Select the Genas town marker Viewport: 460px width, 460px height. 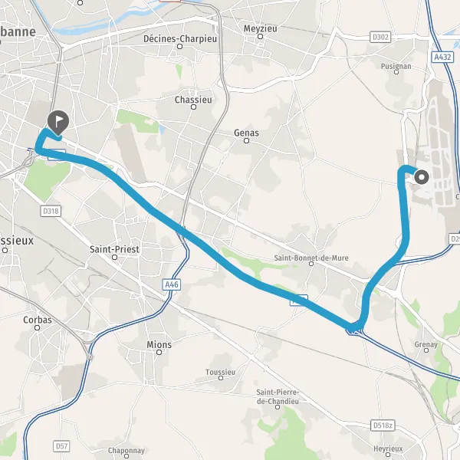point(246,141)
